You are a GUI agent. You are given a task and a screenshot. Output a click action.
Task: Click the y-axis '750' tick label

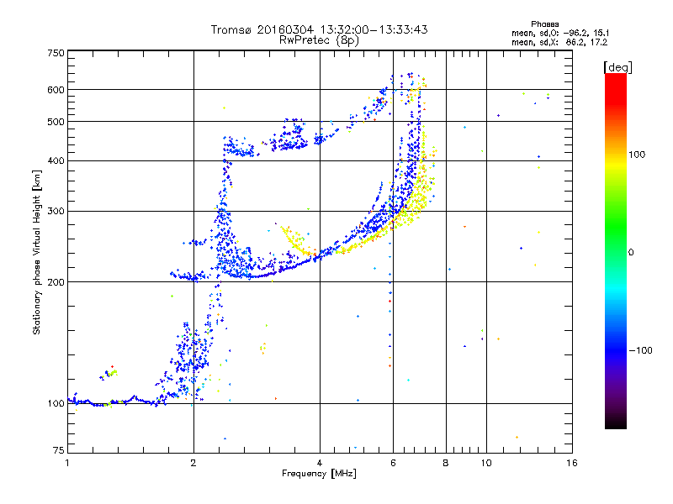pos(56,53)
